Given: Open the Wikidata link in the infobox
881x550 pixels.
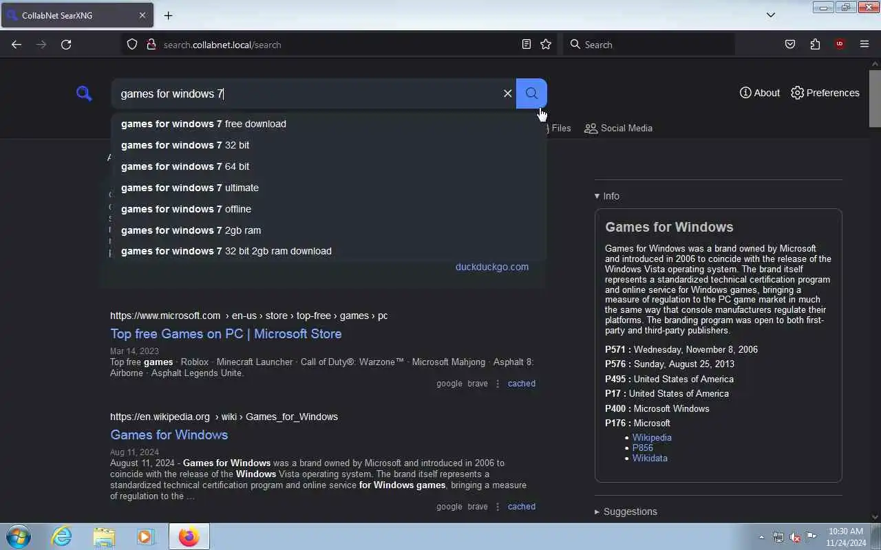Looking at the screenshot, I should 650,458.
